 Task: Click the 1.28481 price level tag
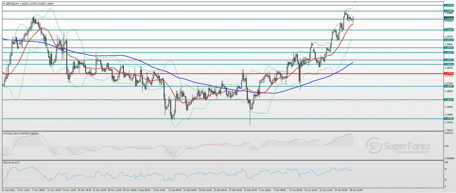(x=449, y=64)
